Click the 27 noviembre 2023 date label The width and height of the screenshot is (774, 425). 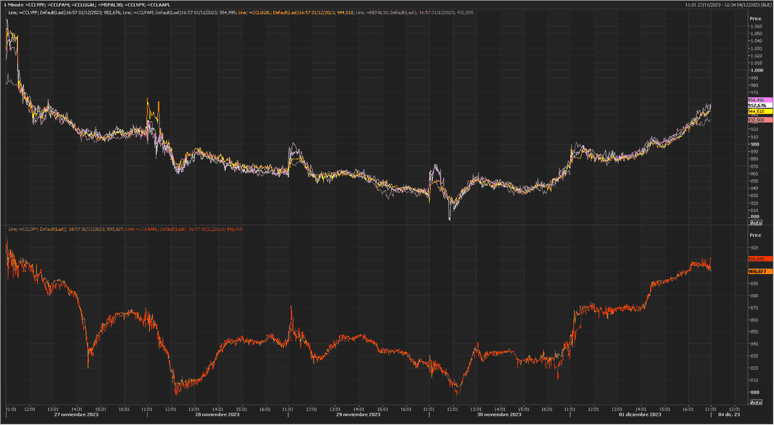tap(75, 414)
